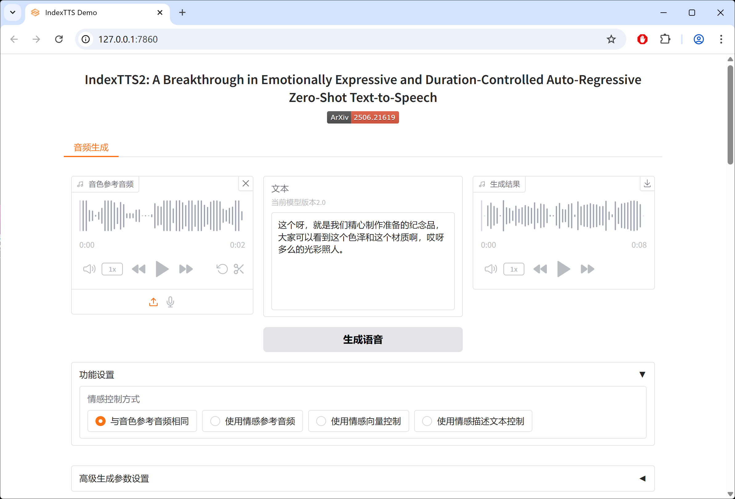735x499 pixels.
Task: Remove the 音色参考音频 reference audio
Action: (245, 184)
